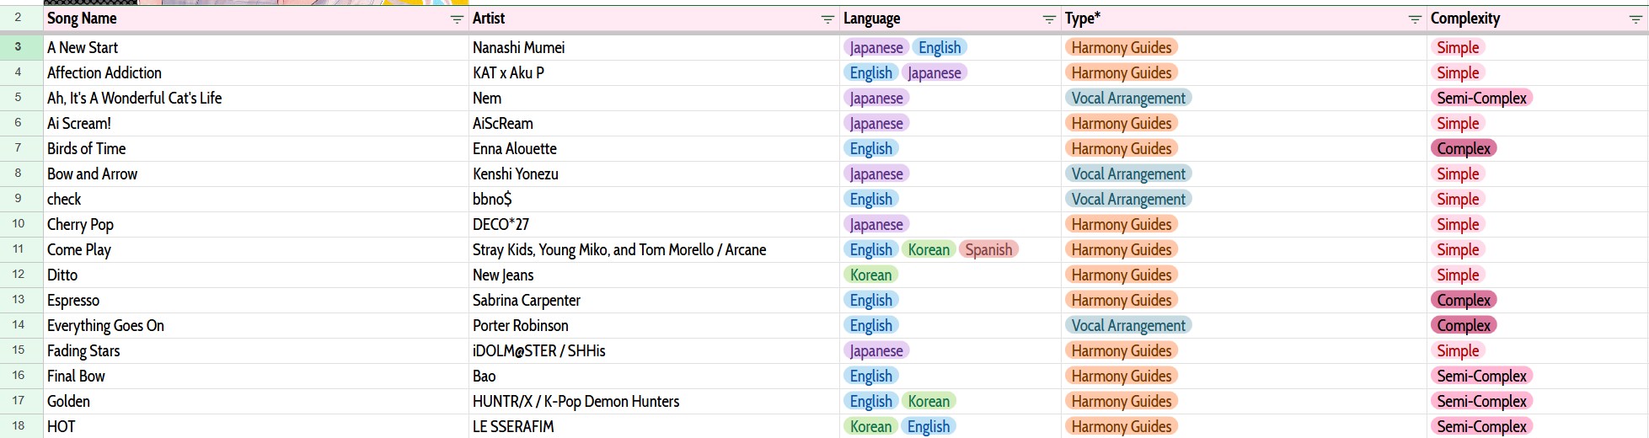The width and height of the screenshot is (1649, 438).
Task: Open Vocal Arrangement chip in the check row
Action: coord(1128,200)
